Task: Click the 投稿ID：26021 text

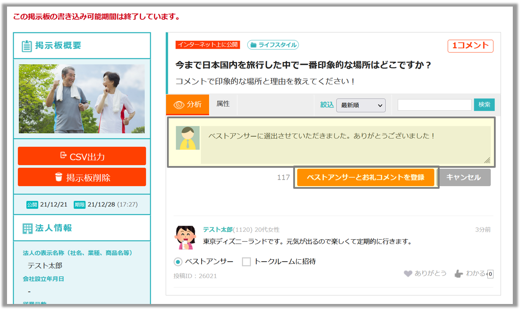Action: point(195,276)
